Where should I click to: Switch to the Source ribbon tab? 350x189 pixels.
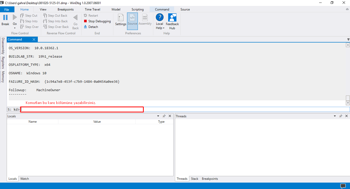(185, 9)
